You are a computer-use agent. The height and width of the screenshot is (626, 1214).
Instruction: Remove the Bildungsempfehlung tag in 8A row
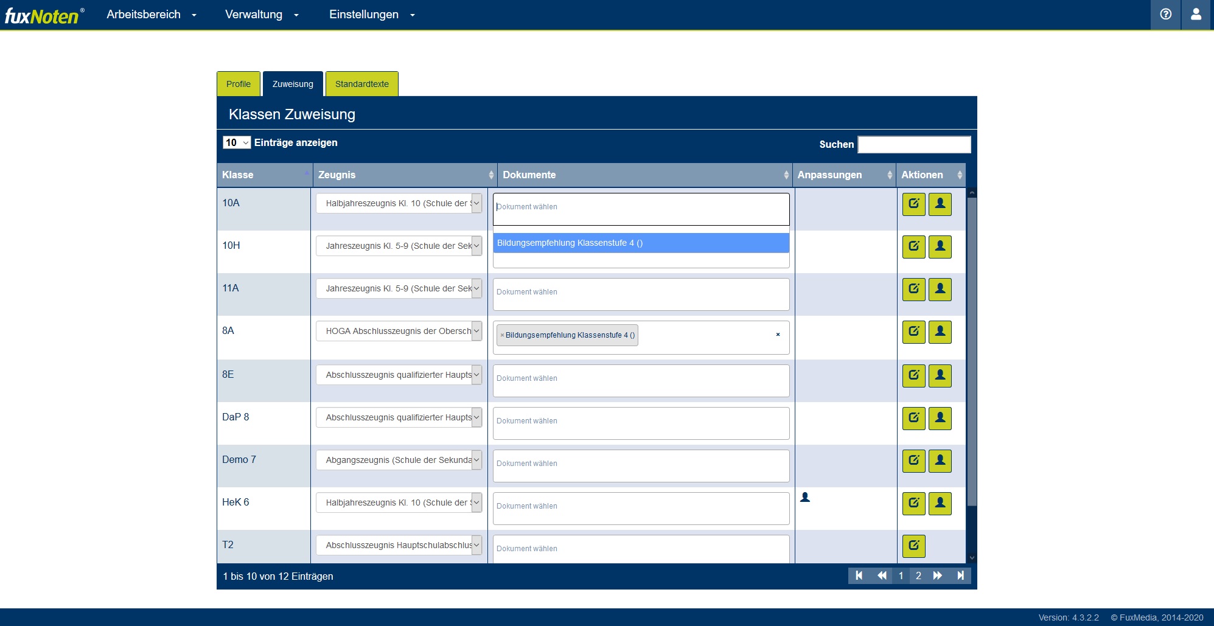(502, 335)
